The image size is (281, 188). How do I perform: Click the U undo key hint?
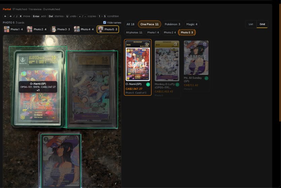click(67, 16)
